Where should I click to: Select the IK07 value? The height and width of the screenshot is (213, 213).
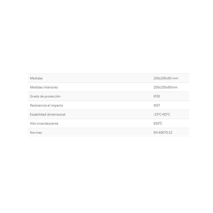(x=157, y=105)
